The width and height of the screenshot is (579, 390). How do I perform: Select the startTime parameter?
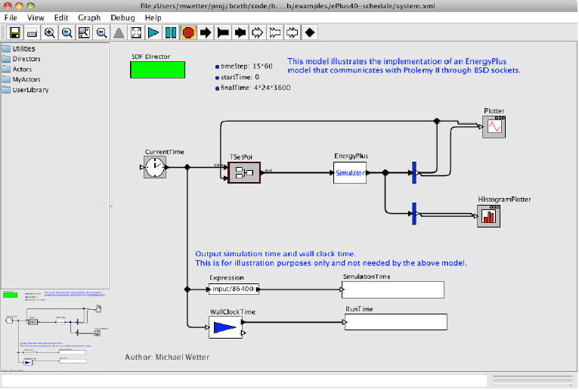point(237,77)
